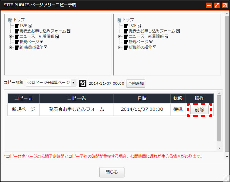Click reservation list scroll up arrow
The width and height of the screenshot is (230, 182).
pos(219,93)
